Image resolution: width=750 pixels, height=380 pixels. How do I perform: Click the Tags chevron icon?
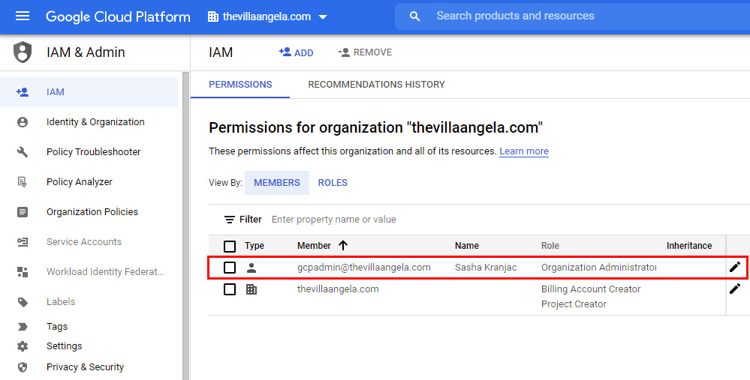click(23, 327)
